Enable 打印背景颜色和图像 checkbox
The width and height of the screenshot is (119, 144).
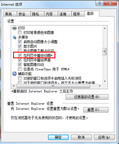pyautogui.click(x=20, y=33)
